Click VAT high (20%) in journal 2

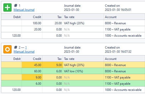74,65
